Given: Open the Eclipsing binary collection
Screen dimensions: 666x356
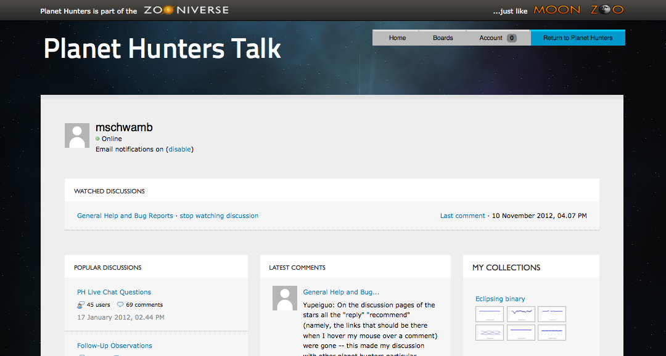Looking at the screenshot, I should click(x=500, y=299).
